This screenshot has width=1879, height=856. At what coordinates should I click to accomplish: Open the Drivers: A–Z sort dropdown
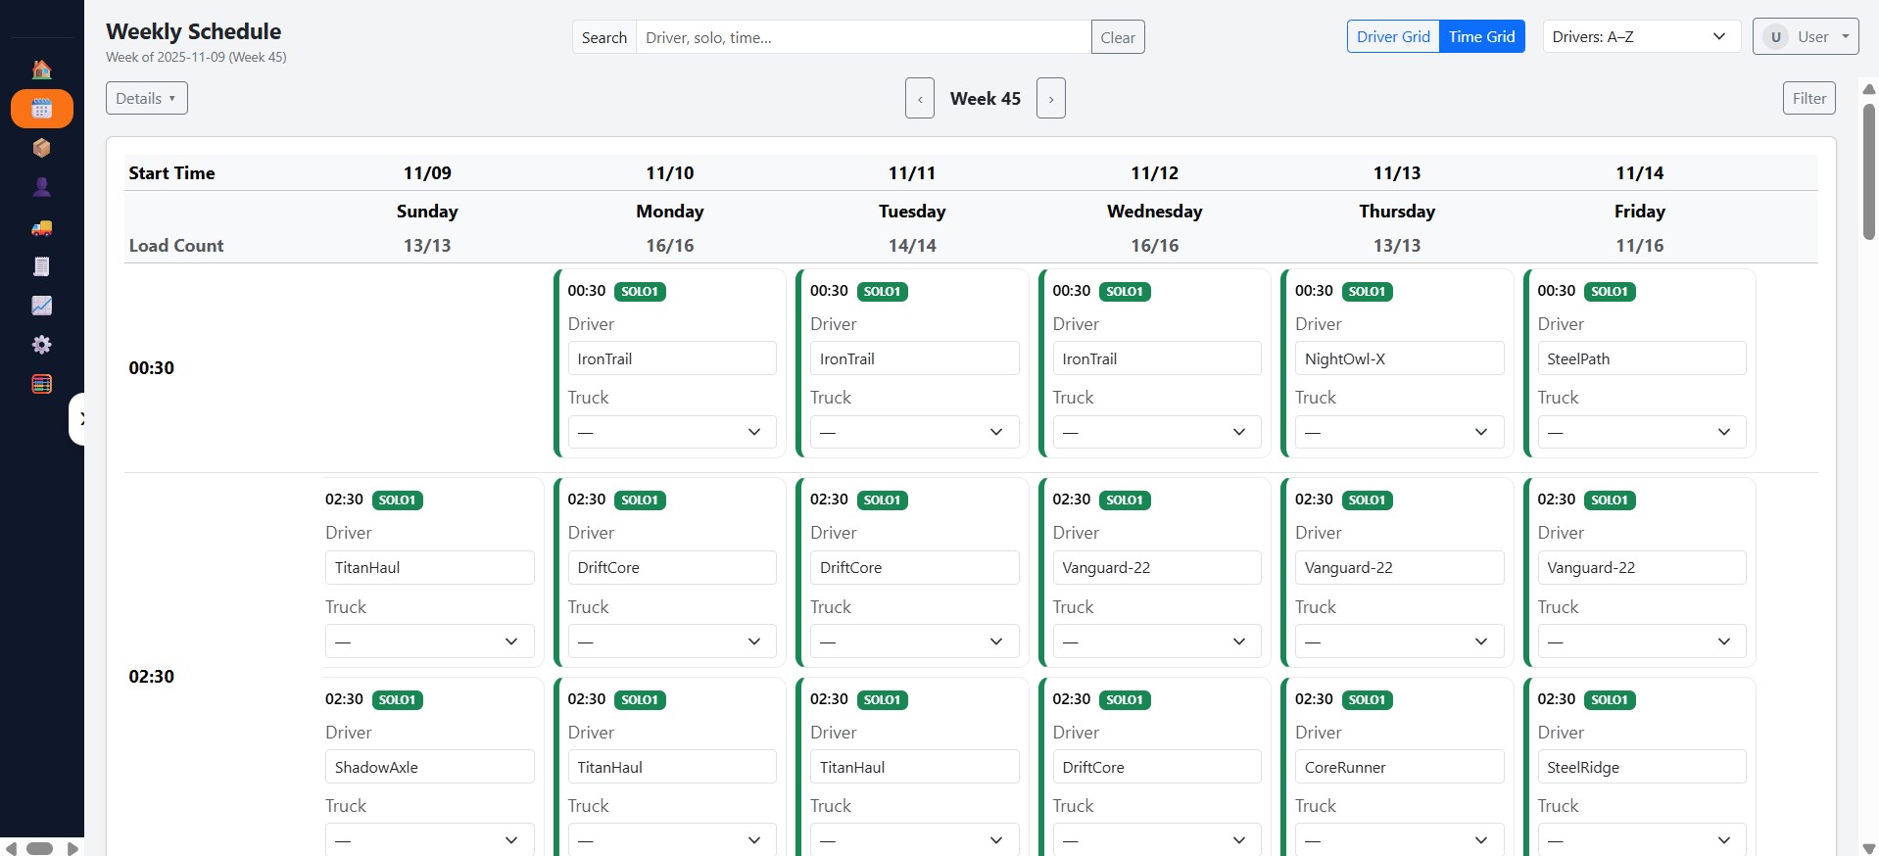(1640, 37)
